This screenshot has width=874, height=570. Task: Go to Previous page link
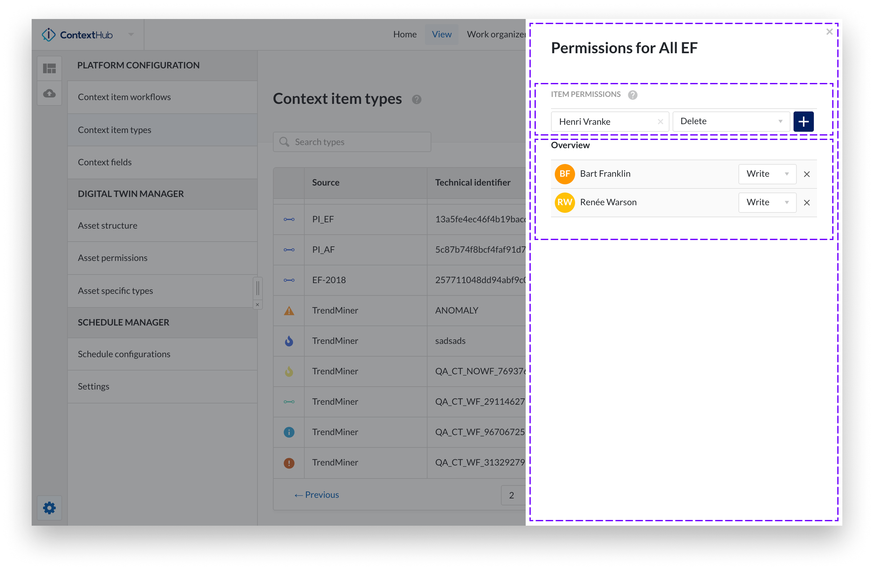click(x=317, y=495)
